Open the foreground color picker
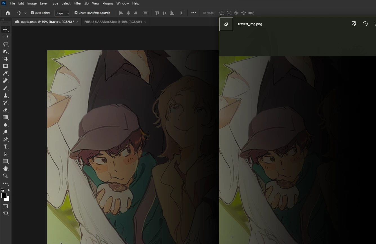This screenshot has height=244, width=376. (x=4, y=196)
